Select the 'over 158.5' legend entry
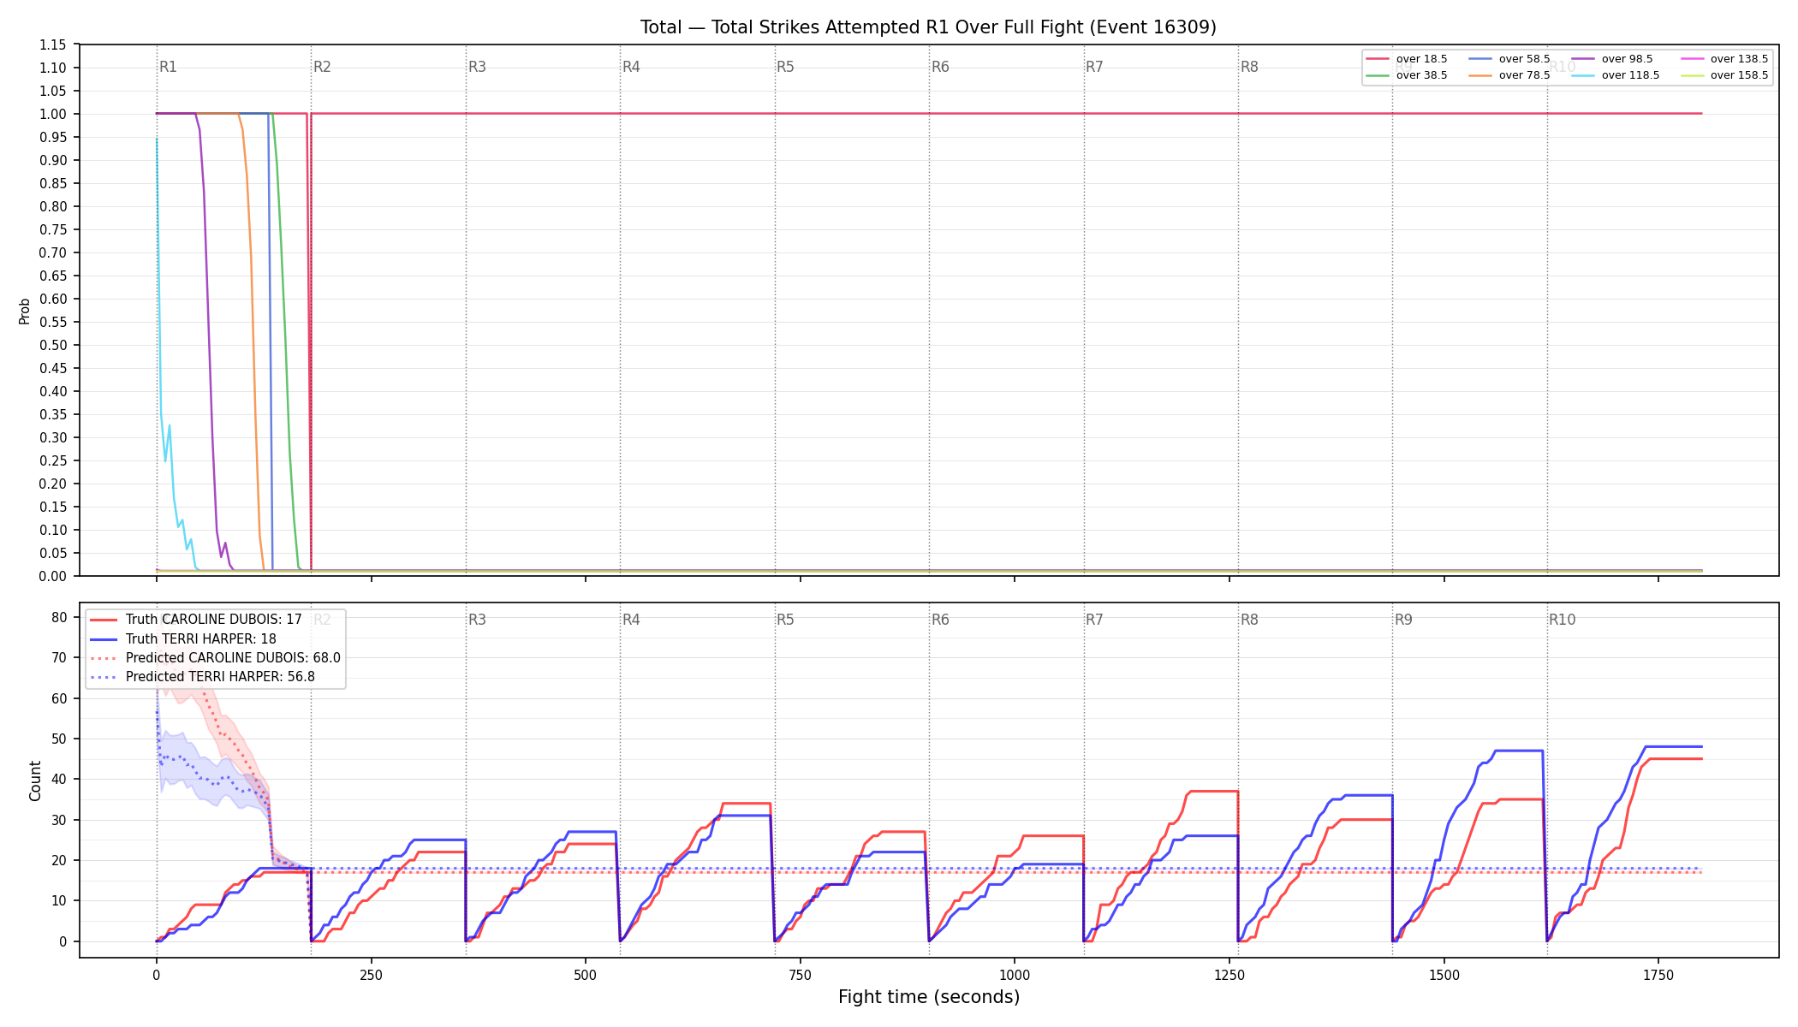1798x1027 pixels. point(1724,75)
